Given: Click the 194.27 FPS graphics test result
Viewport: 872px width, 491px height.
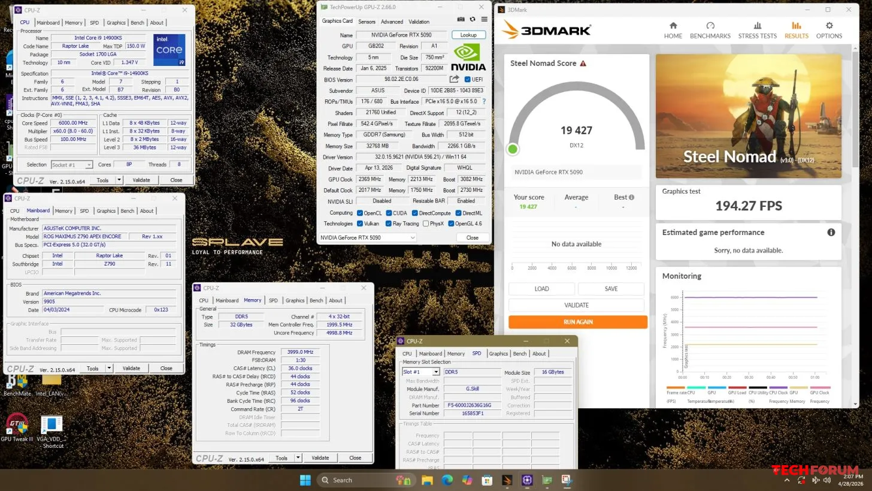Looking at the screenshot, I should [x=749, y=206].
